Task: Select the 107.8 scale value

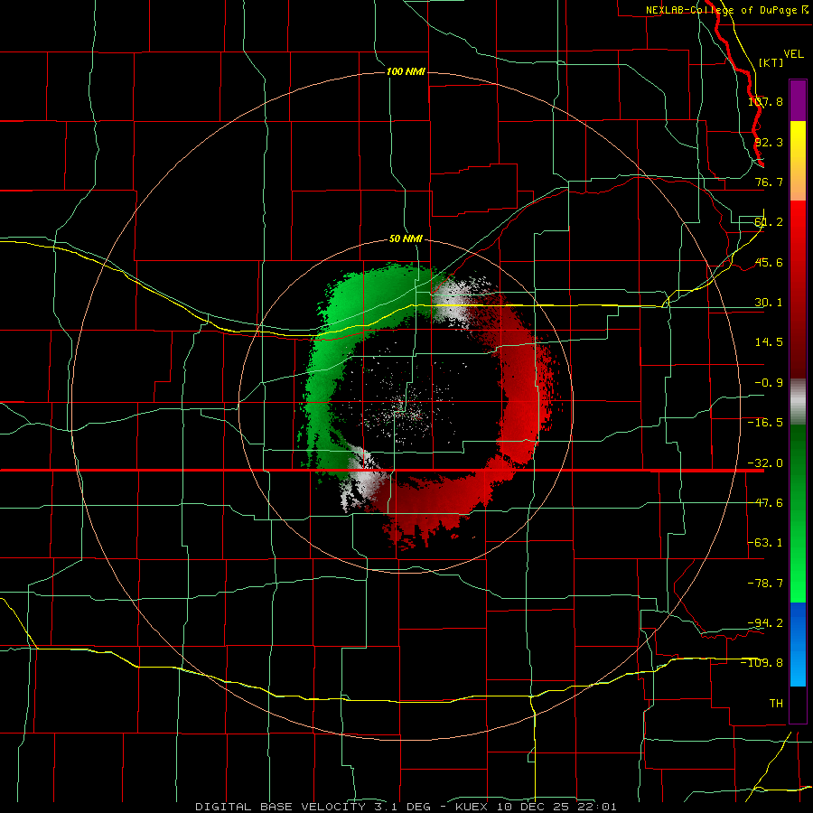Action: coord(765,101)
